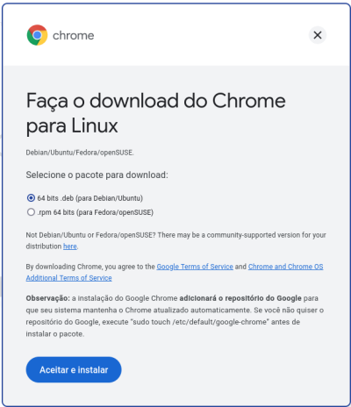
Task: Click the bold 'Observação:' label
Action: (x=48, y=298)
